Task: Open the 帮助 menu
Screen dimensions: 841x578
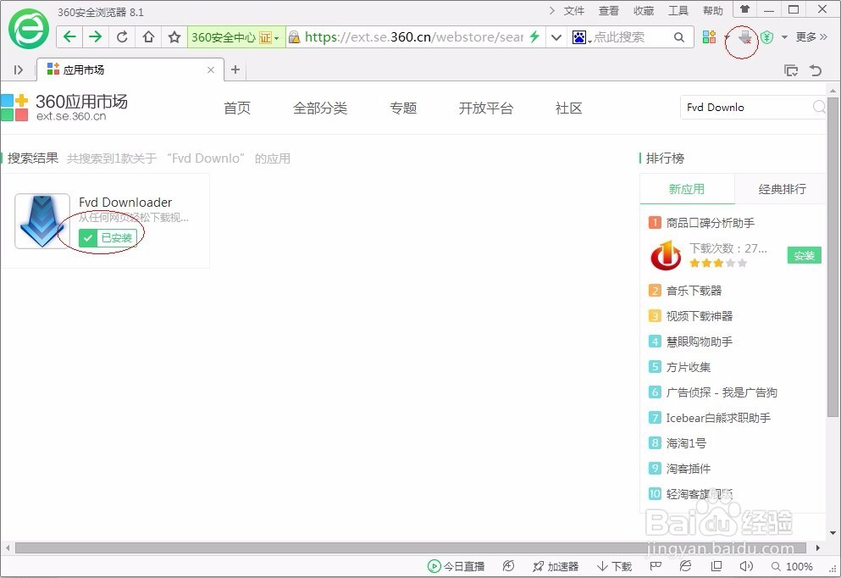Action: tap(713, 11)
